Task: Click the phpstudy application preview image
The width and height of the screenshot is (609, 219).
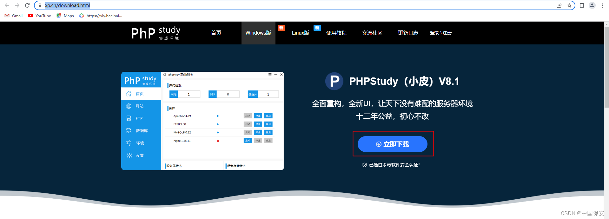Action: tap(202, 121)
